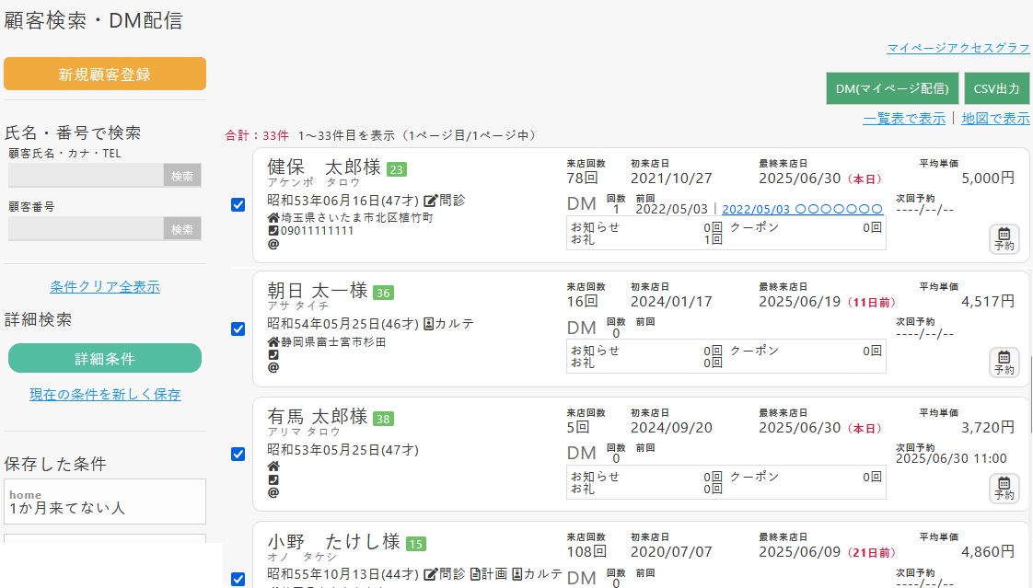This screenshot has height=588, width=1033.
Task: Switch to the 地図で表示 map view
Action: click(997, 119)
